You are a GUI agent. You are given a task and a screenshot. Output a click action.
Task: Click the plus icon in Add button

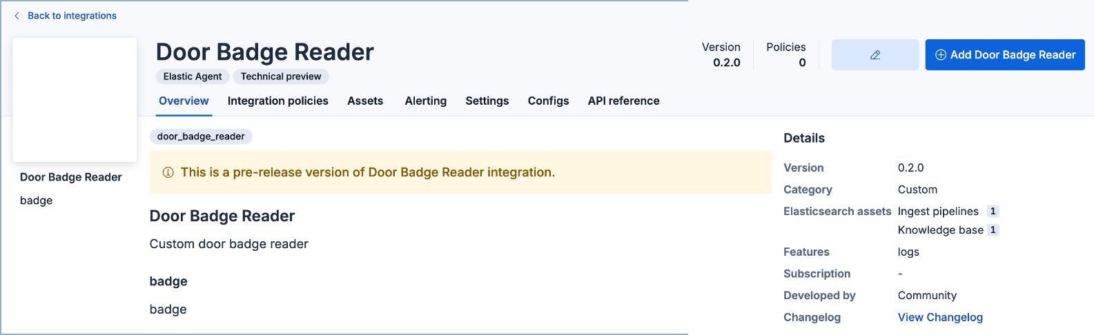[941, 55]
